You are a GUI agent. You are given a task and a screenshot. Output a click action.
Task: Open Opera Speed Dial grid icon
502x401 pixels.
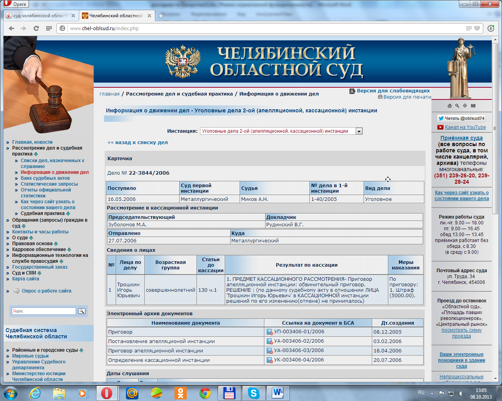coord(49,28)
